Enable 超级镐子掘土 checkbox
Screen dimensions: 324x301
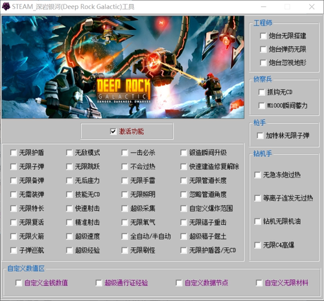[x=183, y=236]
